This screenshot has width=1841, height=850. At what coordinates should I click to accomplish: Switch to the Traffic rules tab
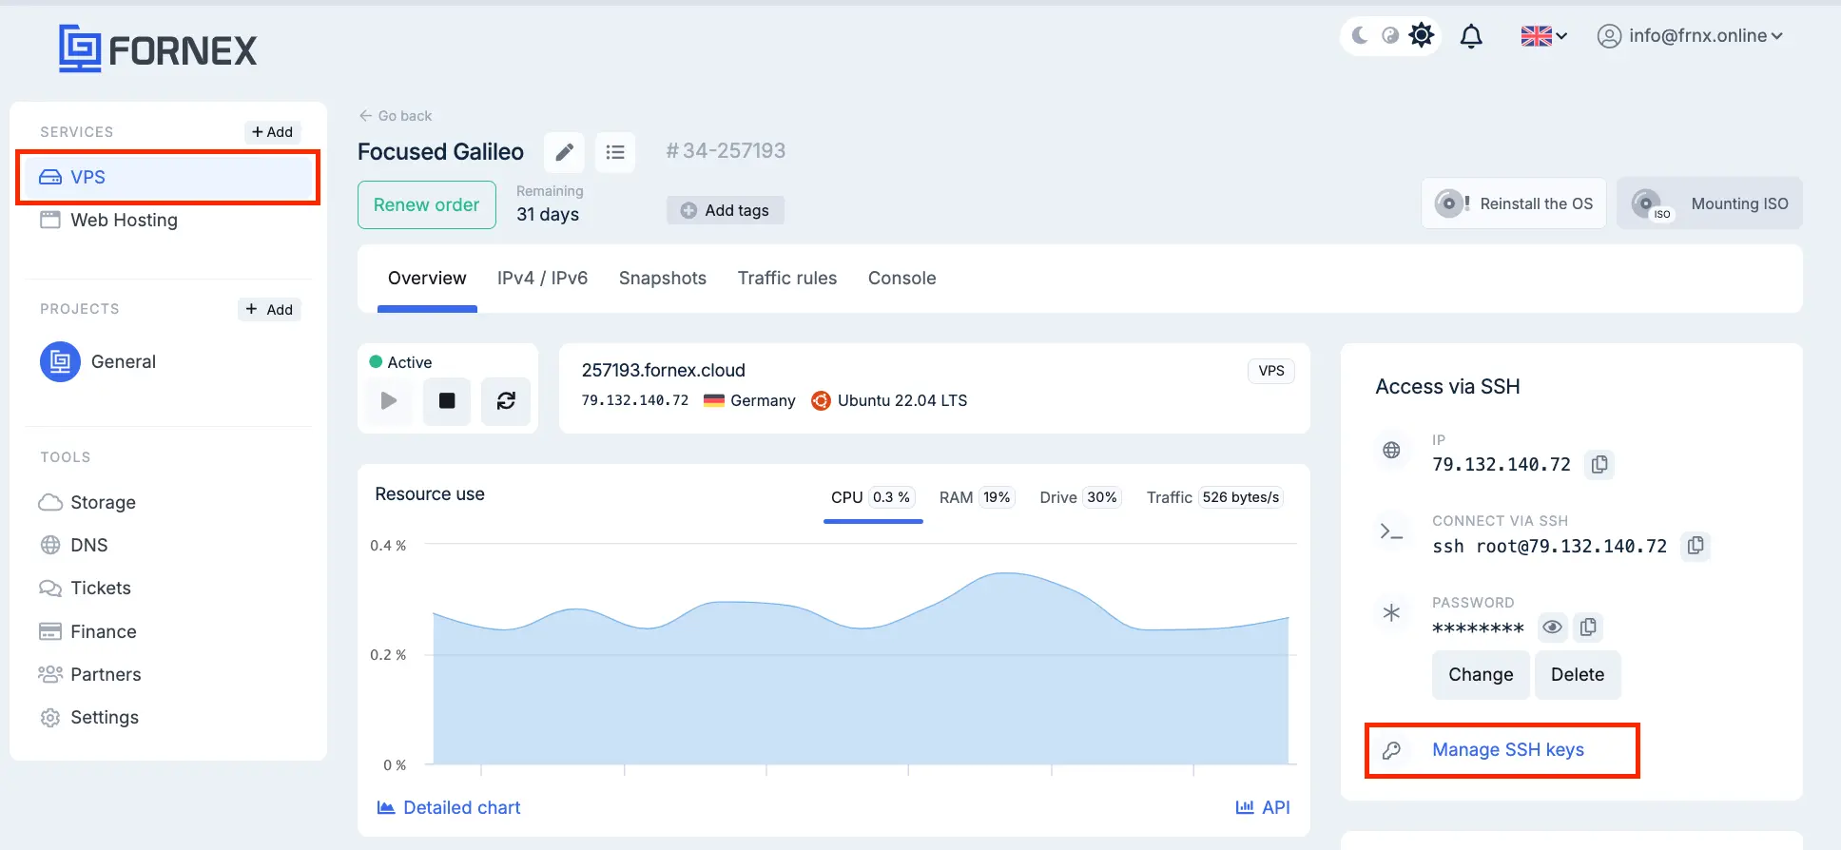pos(787,279)
